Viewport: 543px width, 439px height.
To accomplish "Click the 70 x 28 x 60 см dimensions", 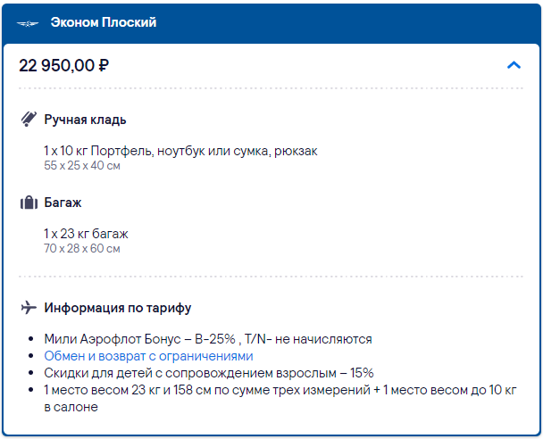I will click(x=82, y=249).
